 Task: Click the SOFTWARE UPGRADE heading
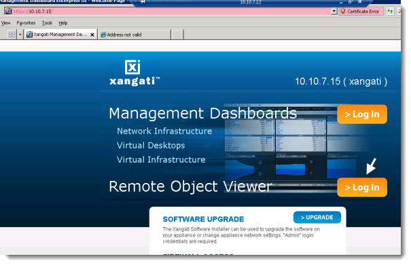(203, 219)
